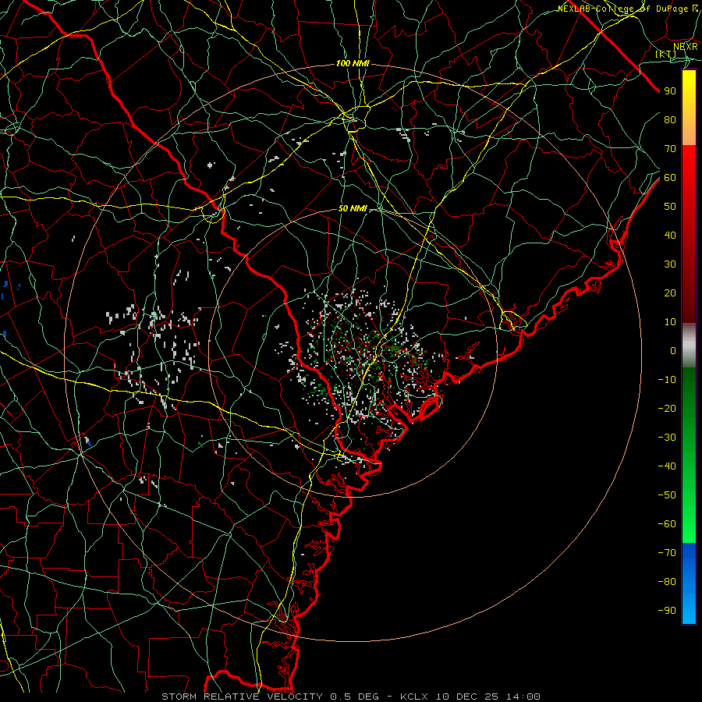This screenshot has width=702, height=702.
Task: Click the -80 scale label
Action: [x=667, y=582]
